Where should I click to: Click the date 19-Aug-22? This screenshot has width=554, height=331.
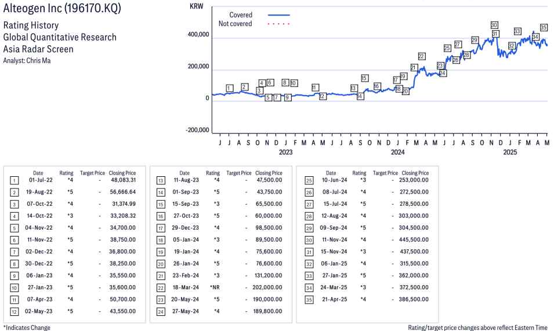39,192
